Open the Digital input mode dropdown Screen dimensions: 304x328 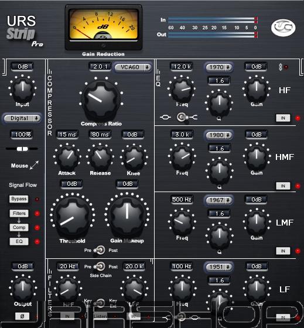pos(22,118)
